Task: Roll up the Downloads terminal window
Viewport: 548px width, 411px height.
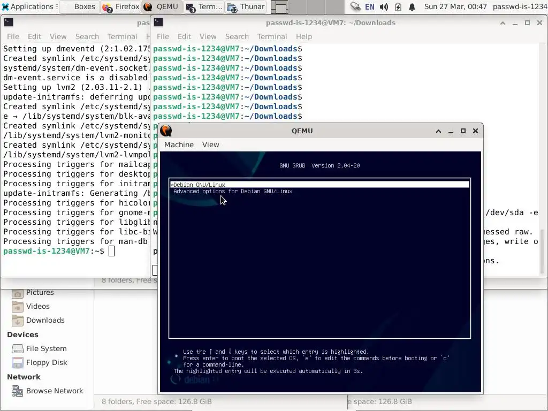Action: [503, 23]
